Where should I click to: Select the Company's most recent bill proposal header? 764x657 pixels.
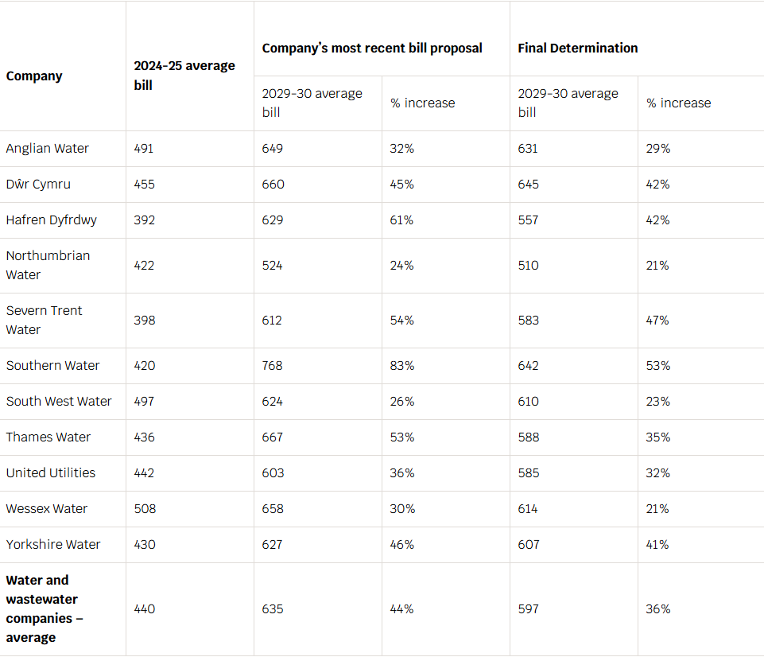pyautogui.click(x=372, y=48)
